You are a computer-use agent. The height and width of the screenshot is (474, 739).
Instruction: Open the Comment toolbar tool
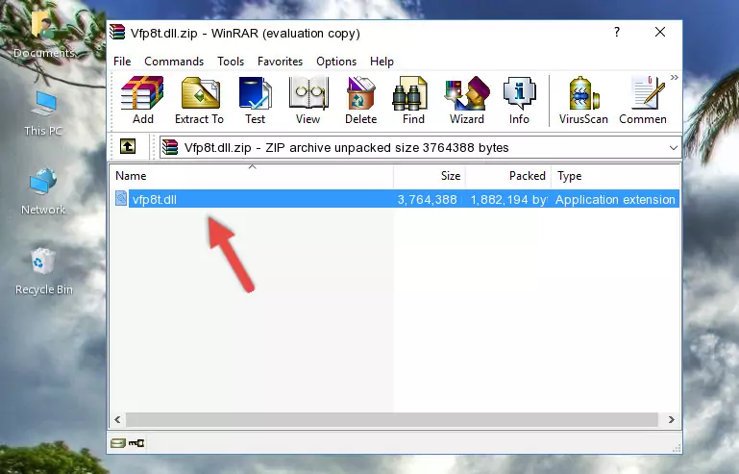[x=643, y=100]
